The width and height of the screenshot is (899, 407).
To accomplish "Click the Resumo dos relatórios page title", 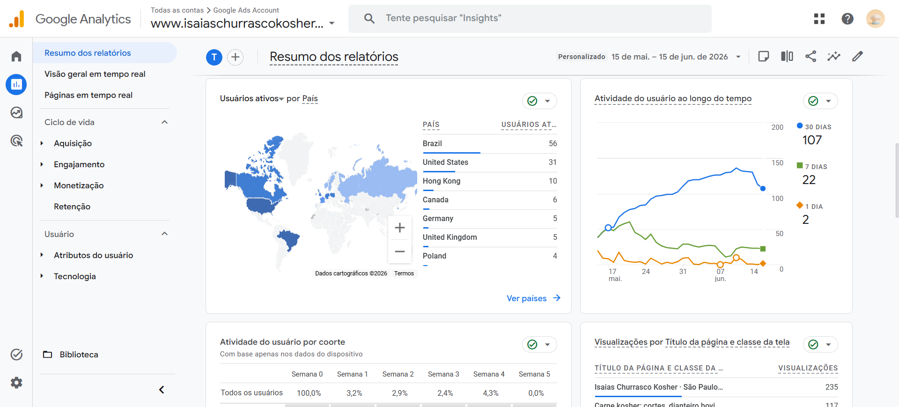I will (x=334, y=57).
